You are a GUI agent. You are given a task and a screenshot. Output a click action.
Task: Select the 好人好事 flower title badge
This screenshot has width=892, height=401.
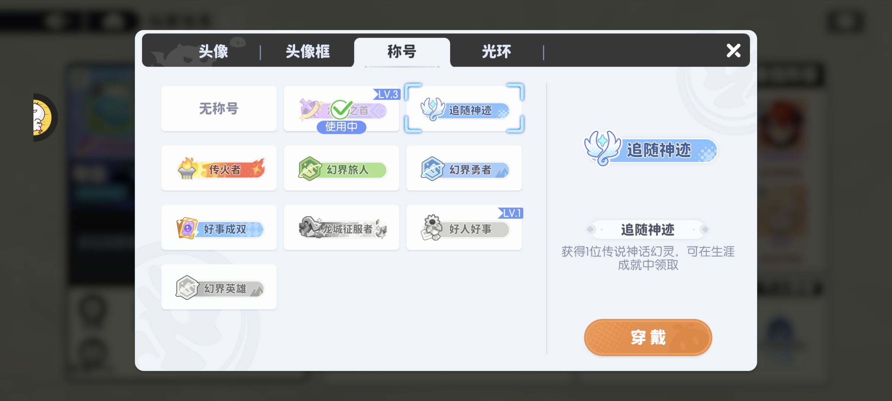[x=464, y=228]
